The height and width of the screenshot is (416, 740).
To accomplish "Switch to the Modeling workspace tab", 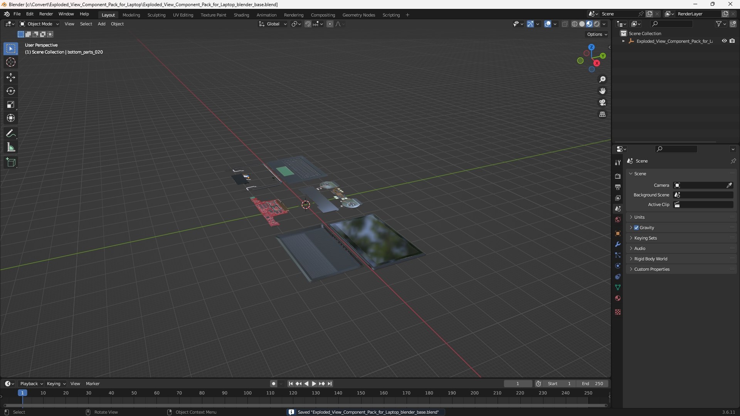I will click(131, 15).
